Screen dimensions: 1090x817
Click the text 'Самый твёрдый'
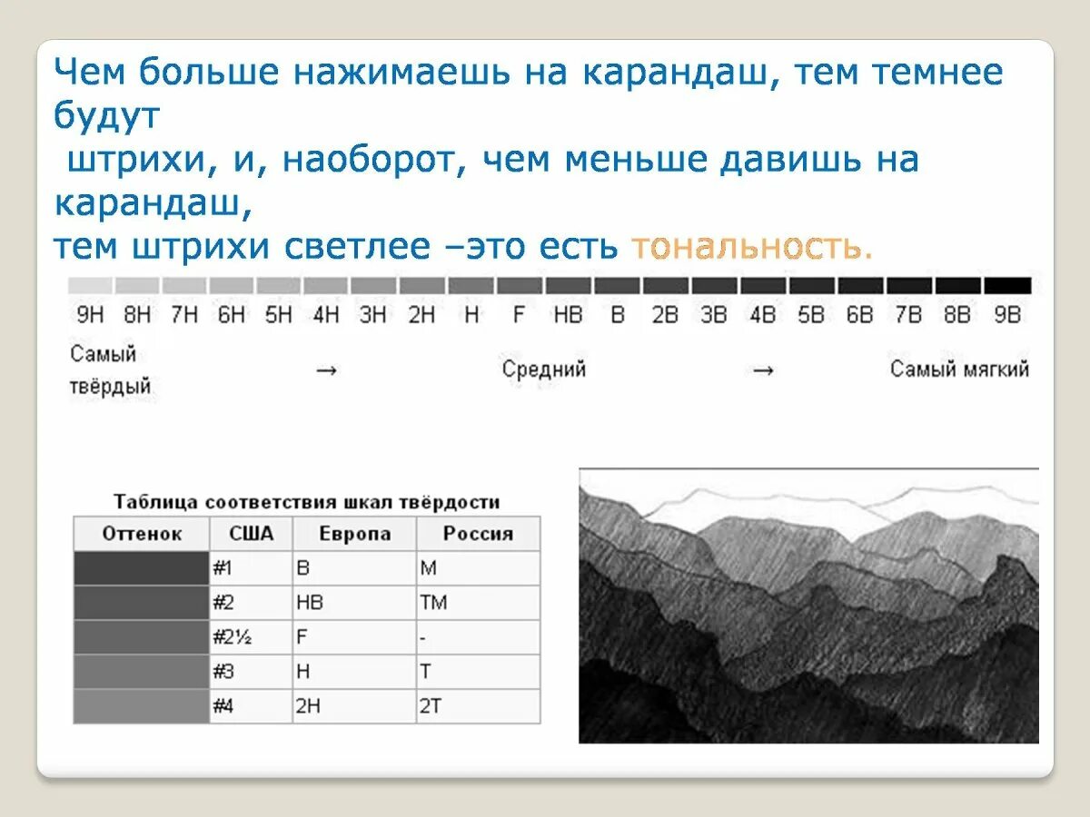tap(110, 370)
